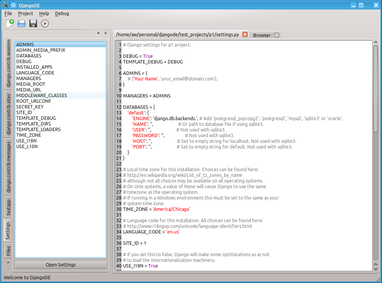Viewport: 382px width, 283px height.
Task: Select INSTALLED_APPS in the settings list
Action: (x=60, y=67)
